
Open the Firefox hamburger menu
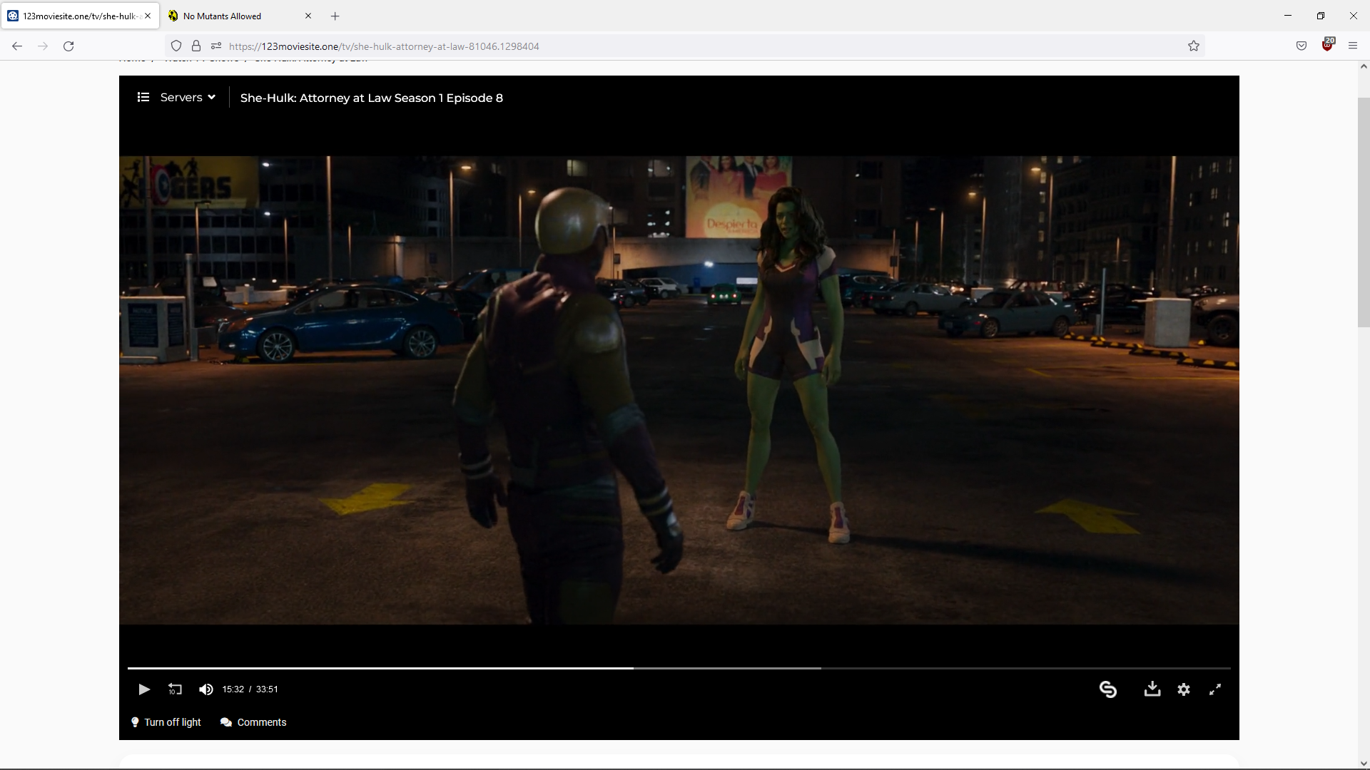1353,46
